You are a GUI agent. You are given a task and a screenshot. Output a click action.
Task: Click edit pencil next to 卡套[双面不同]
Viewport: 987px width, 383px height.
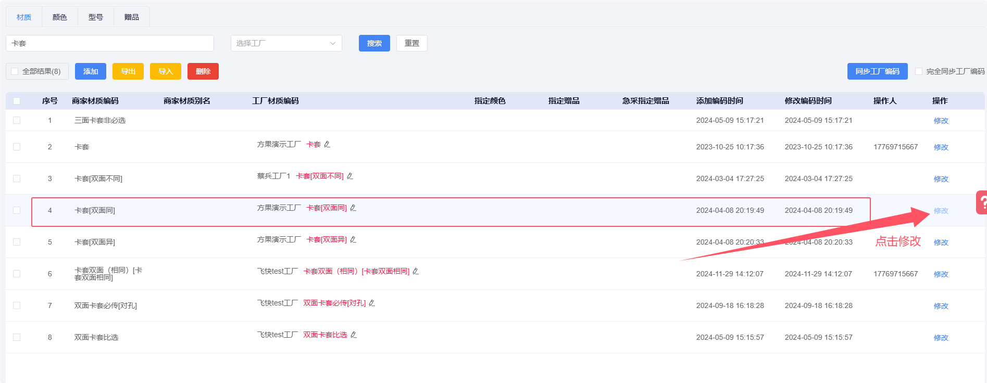point(350,176)
